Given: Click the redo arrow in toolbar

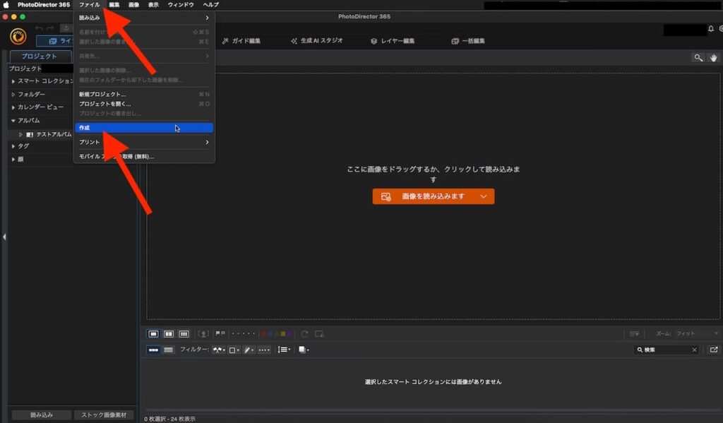Looking at the screenshot, I should click(50, 28).
